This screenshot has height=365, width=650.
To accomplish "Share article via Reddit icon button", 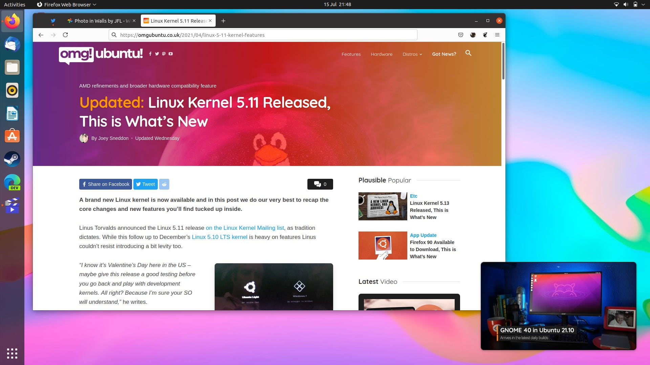I will [164, 184].
